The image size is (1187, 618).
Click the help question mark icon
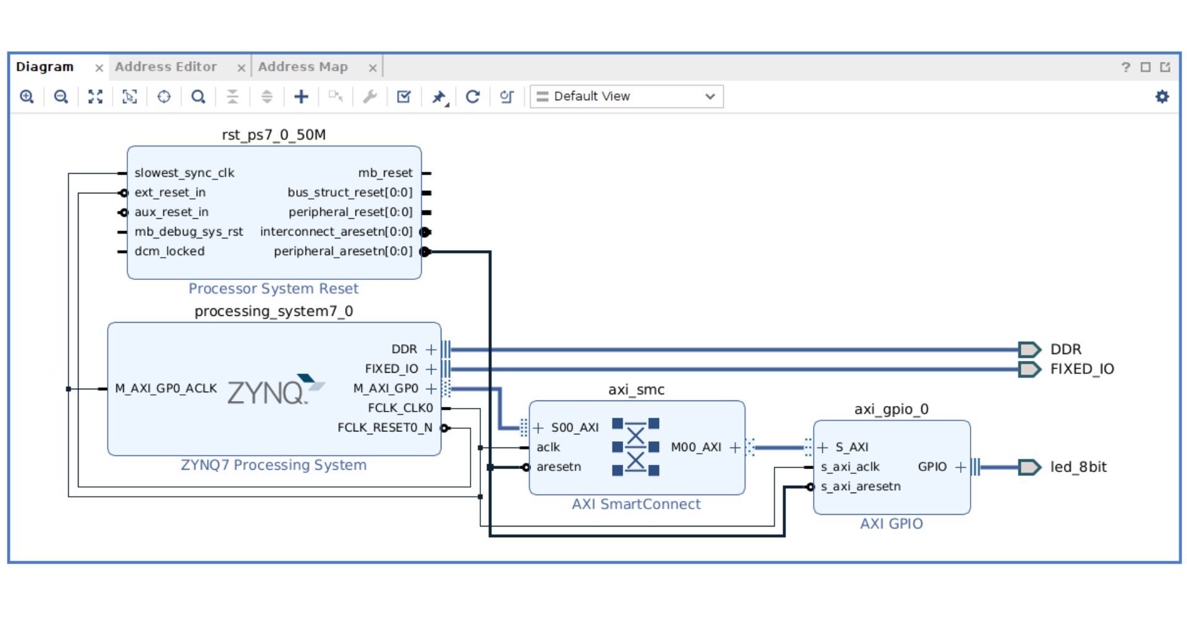point(1125,67)
